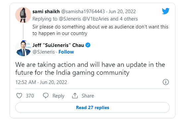186x122 pixels.
Task: Follow the @SJeneris account
Action: pyautogui.click(x=66, y=52)
